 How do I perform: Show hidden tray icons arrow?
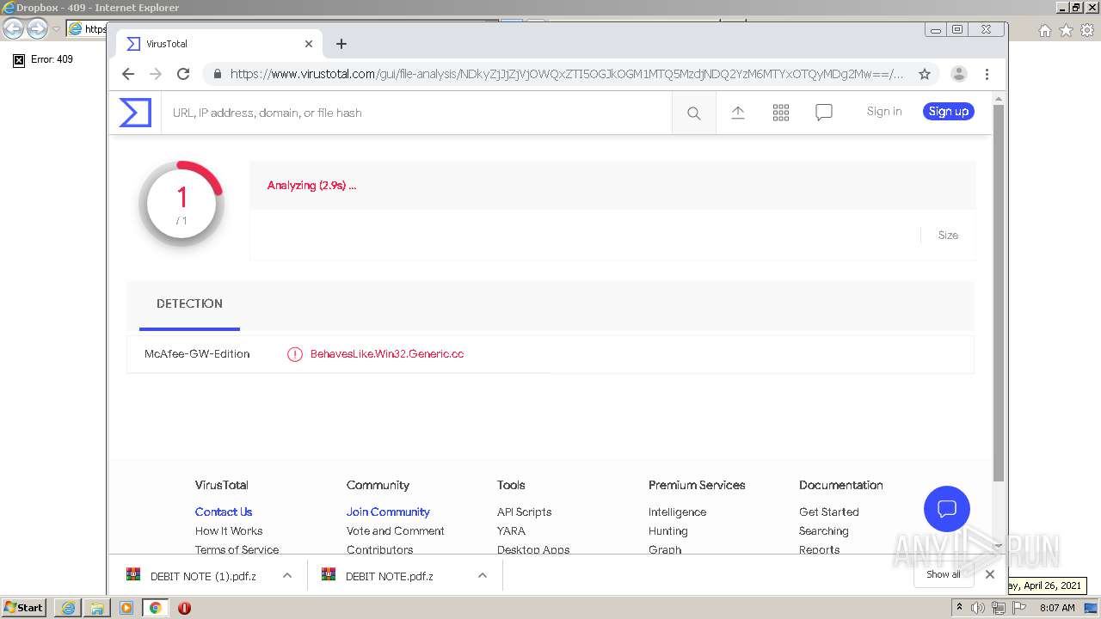coord(959,608)
